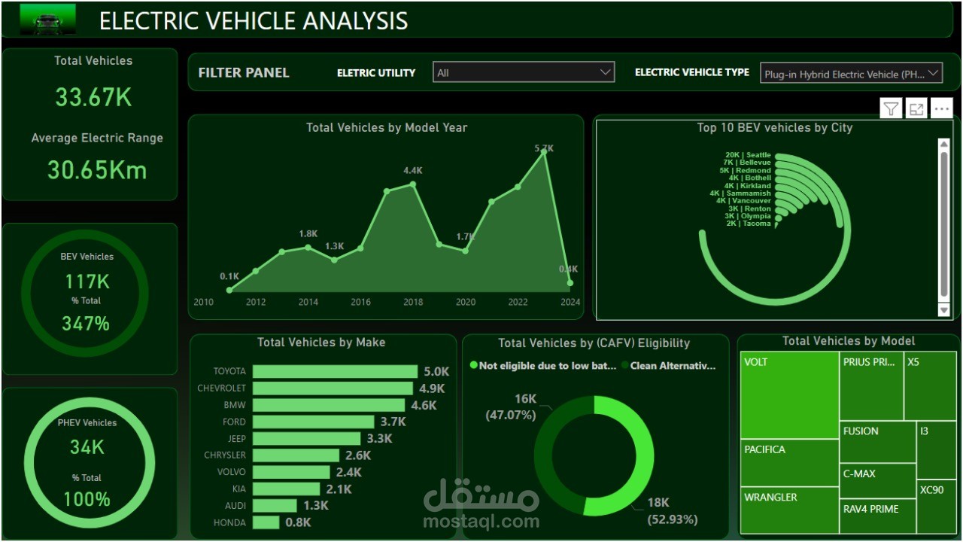This screenshot has height=542, width=963.
Task: Select the AUDI bar in the Make chart
Action: (275, 505)
